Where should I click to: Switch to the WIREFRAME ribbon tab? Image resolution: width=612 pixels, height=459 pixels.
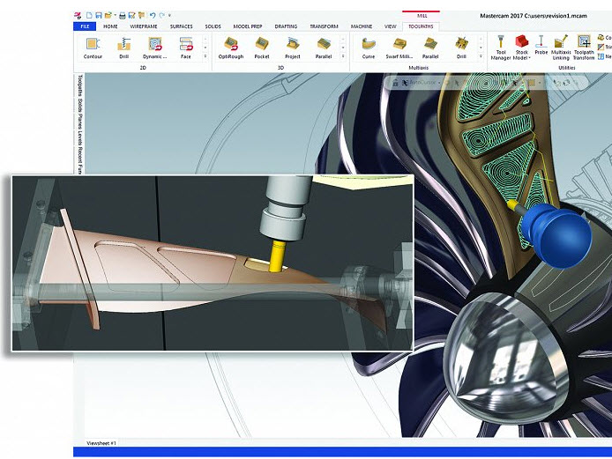point(144,26)
